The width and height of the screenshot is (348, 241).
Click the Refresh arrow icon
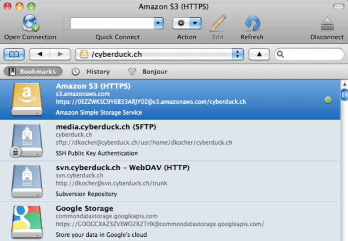point(252,23)
